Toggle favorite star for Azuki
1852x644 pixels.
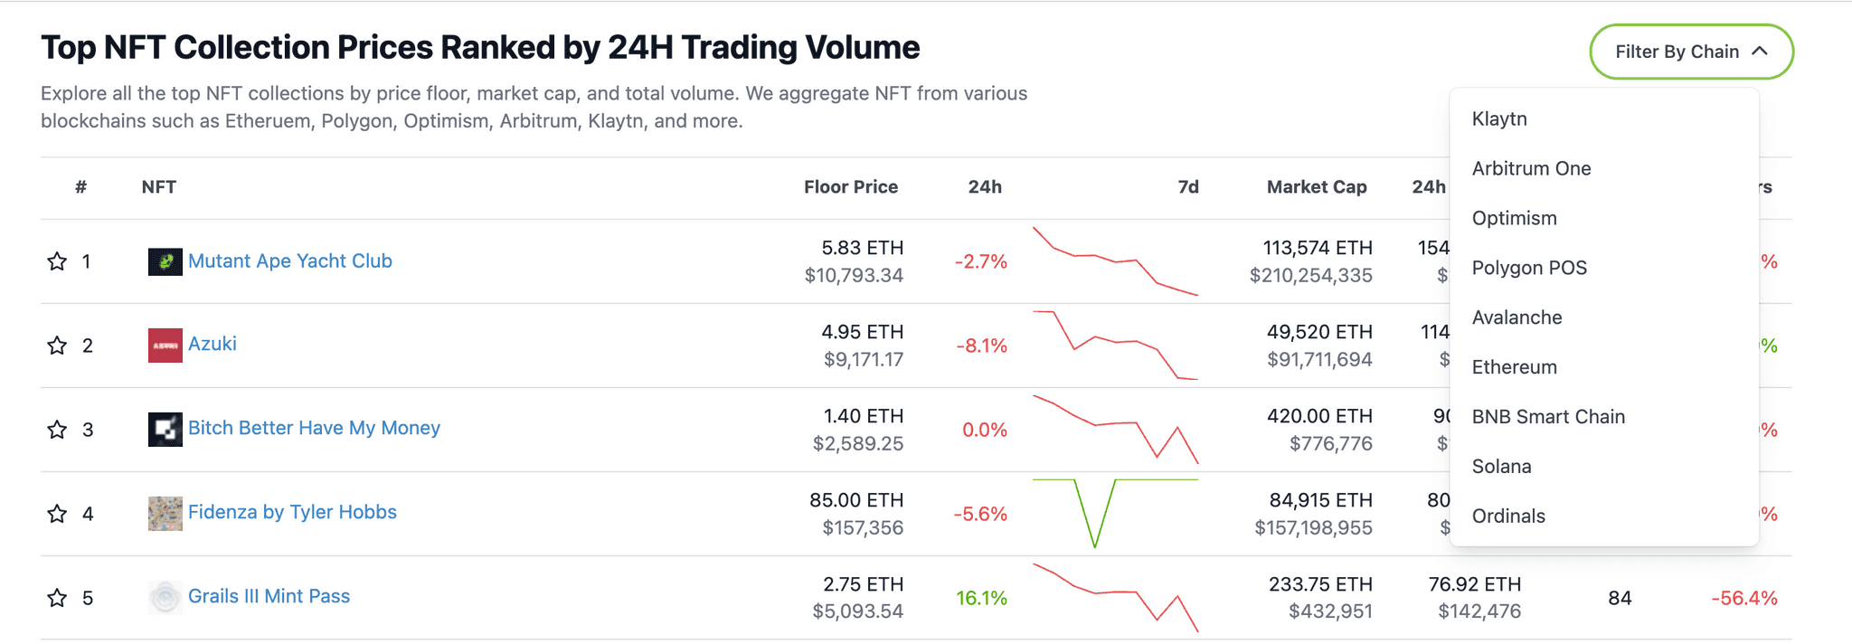(x=56, y=345)
